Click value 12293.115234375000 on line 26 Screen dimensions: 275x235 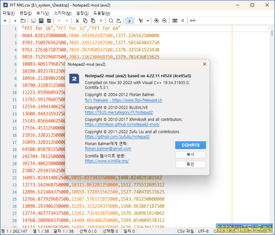tap(95, 206)
